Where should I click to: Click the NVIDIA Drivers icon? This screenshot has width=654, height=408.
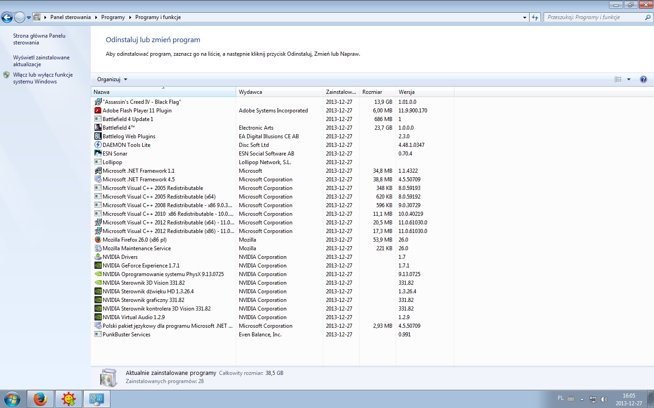[98, 257]
